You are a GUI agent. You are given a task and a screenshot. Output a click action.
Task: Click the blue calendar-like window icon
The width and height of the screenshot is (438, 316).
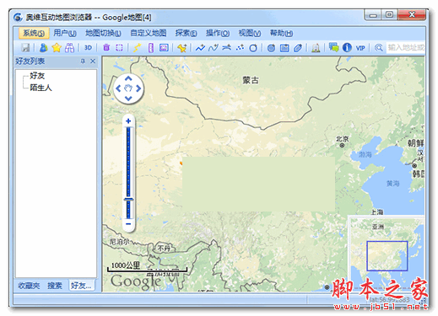284,48
